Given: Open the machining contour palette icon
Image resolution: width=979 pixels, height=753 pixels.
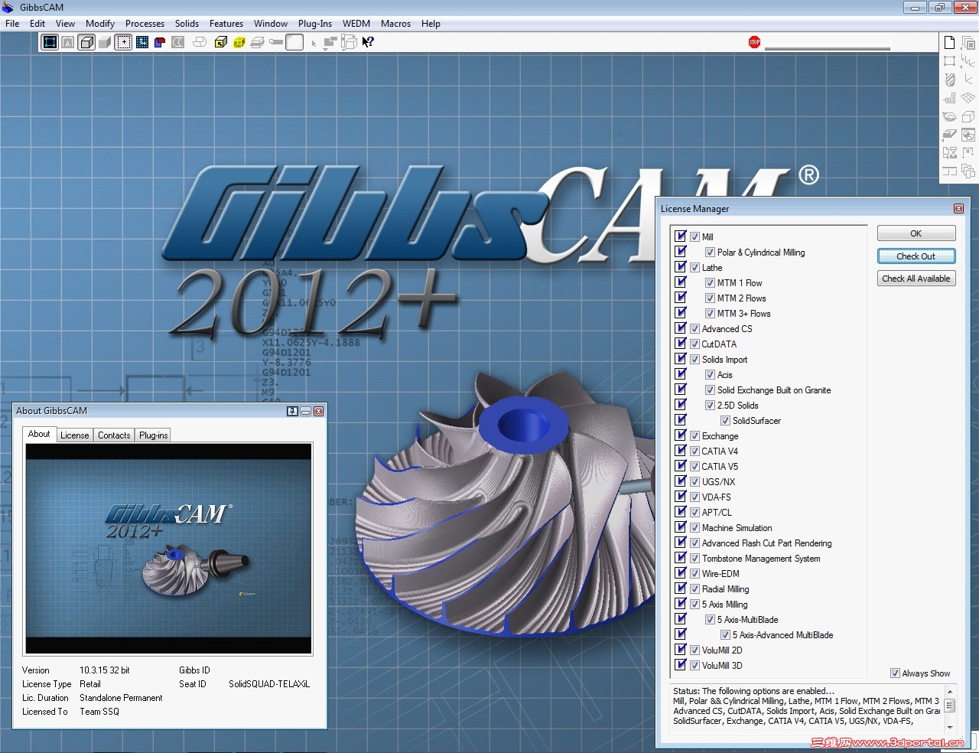Looking at the screenshot, I should 949,97.
